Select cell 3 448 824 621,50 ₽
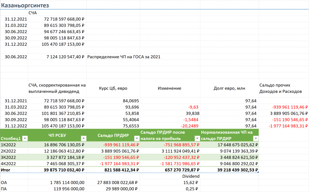The width and height of the screenshot is (309, 192). click(x=239, y=157)
